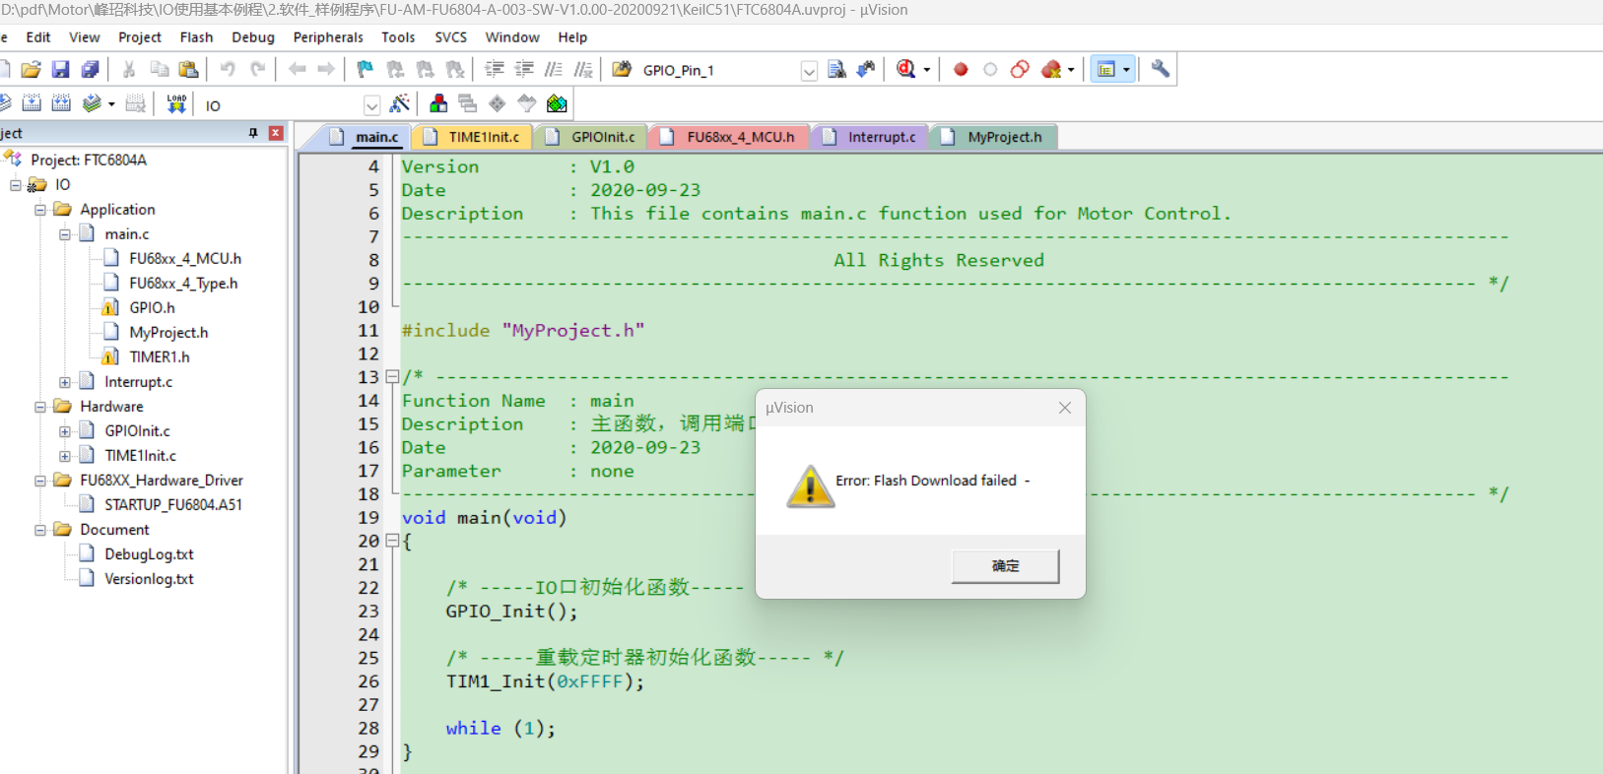The image size is (1603, 774).
Task: Select DebugLog.txt in Document folder
Action: [x=149, y=554]
